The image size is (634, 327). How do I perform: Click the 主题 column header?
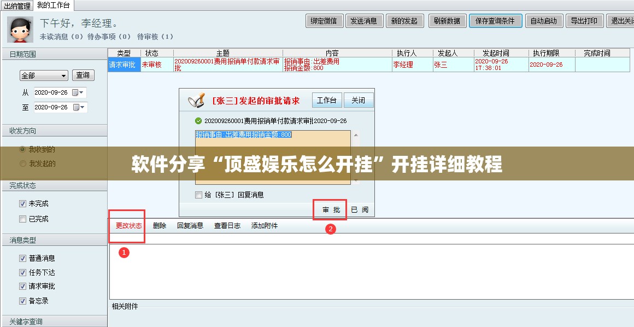coord(228,53)
